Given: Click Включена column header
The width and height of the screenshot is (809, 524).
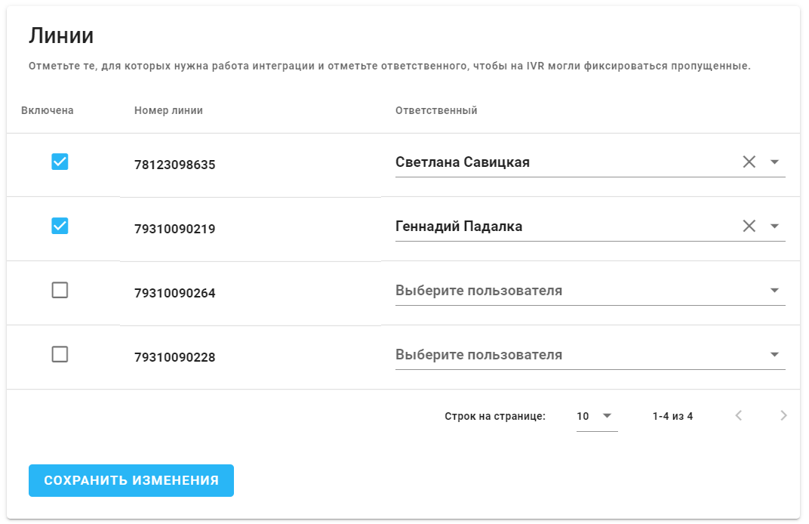Looking at the screenshot, I should [48, 110].
